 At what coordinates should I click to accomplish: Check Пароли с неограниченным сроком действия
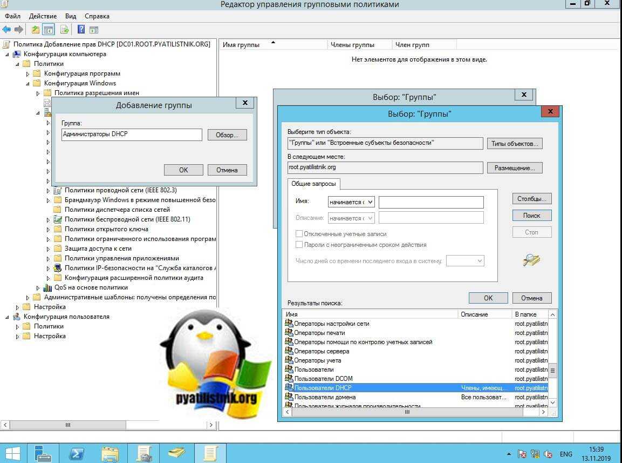299,245
